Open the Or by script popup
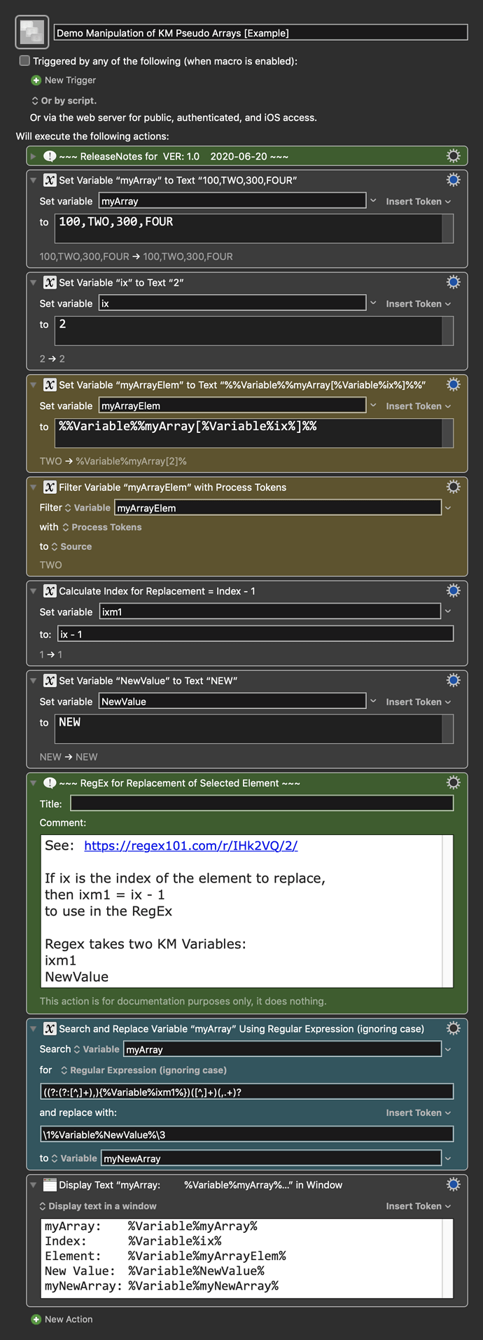The height and width of the screenshot is (1340, 483). click(64, 101)
